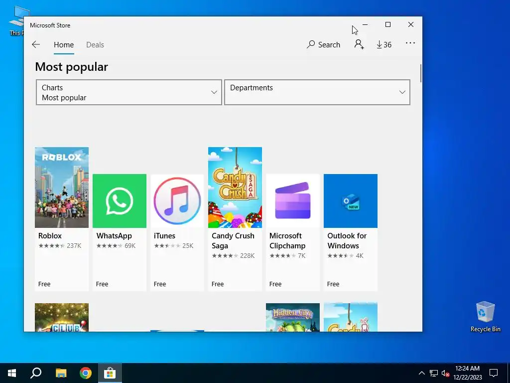Click the Free price under Roblox
The height and width of the screenshot is (383, 510).
pyautogui.click(x=44, y=284)
